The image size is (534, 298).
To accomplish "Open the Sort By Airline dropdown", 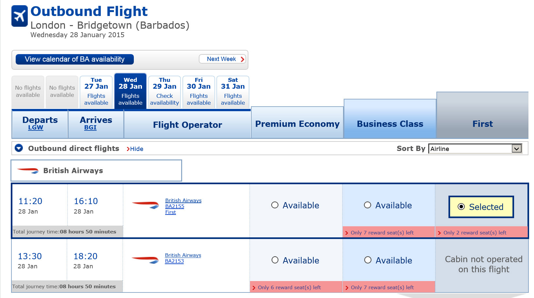I will (516, 149).
